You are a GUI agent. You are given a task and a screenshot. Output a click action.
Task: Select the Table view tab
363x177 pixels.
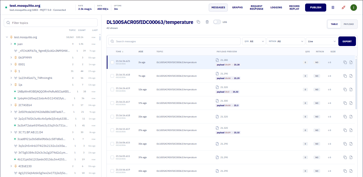[334, 24]
